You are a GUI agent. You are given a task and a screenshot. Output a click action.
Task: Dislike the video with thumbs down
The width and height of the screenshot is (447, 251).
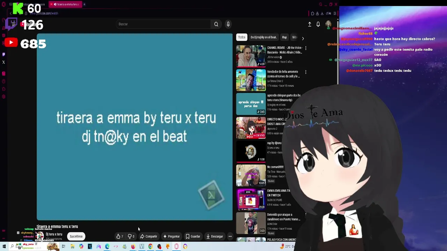(x=131, y=236)
